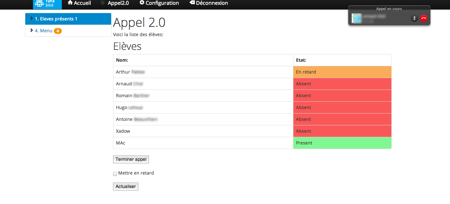Expand the Eleves présents chevron
The height and width of the screenshot is (204, 450).
pyautogui.click(x=31, y=19)
